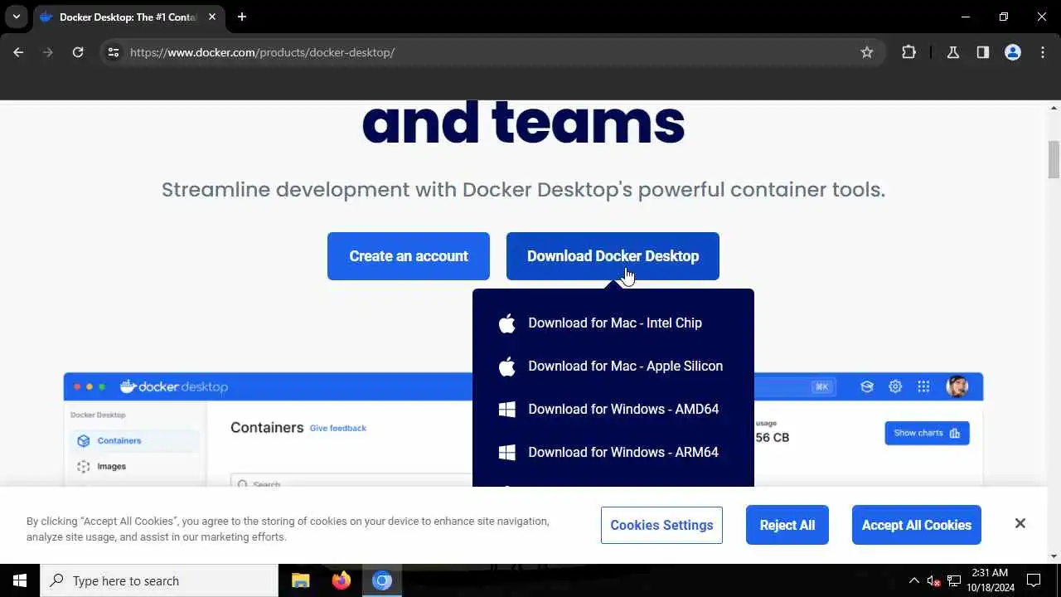Open the Chrome profile avatar
Screen dimensions: 1061x597
(x=1013, y=52)
